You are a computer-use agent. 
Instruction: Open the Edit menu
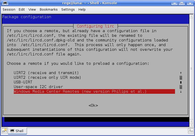[22, 10]
